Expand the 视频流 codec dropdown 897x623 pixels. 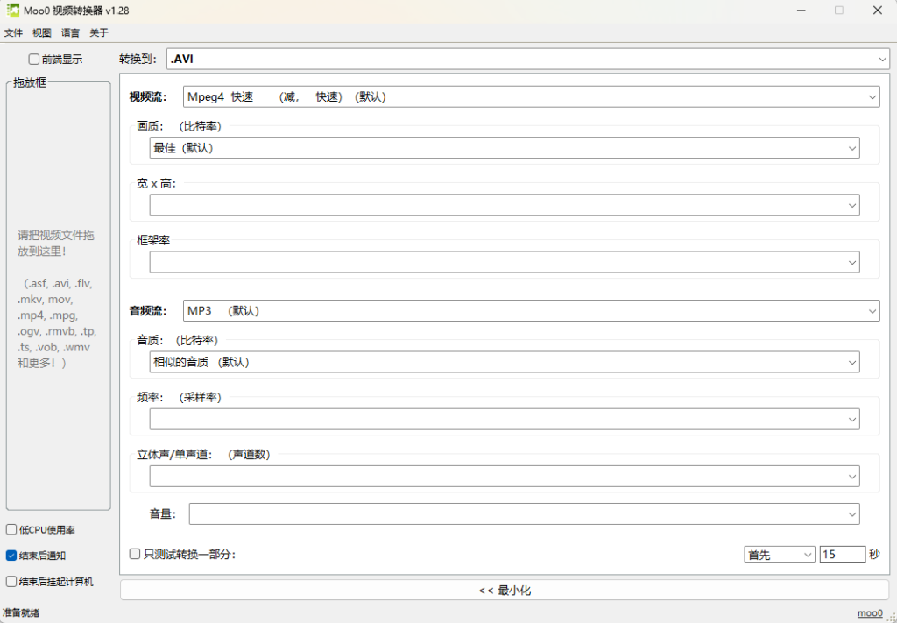[x=531, y=96]
